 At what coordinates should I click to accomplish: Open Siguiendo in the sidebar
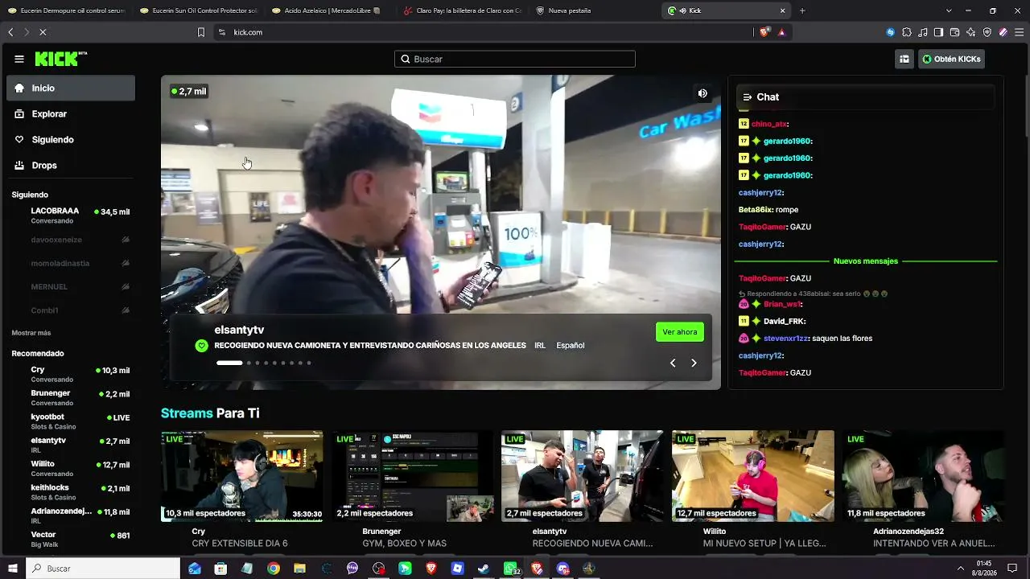(x=71, y=140)
